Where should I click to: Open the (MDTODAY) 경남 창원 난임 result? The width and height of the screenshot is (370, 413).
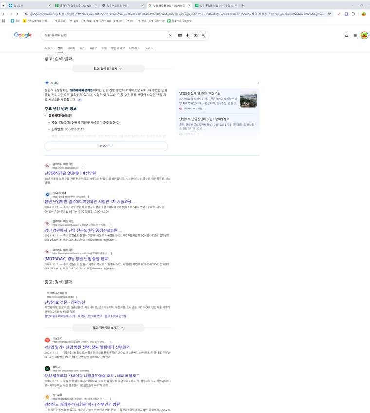pyautogui.click(x=78, y=259)
